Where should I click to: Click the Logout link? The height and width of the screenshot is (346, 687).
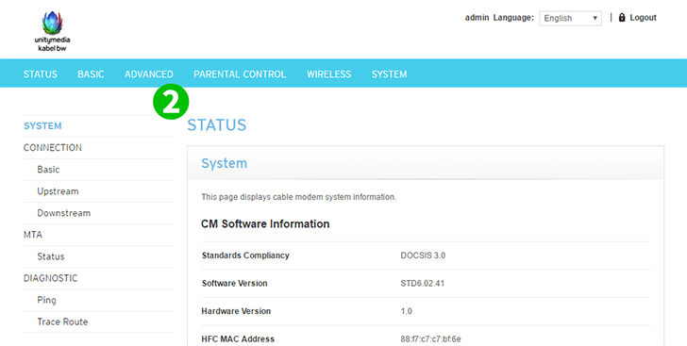[643, 18]
